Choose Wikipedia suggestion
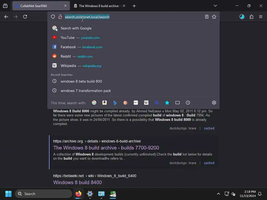The image size is (267, 200). tap(133, 66)
